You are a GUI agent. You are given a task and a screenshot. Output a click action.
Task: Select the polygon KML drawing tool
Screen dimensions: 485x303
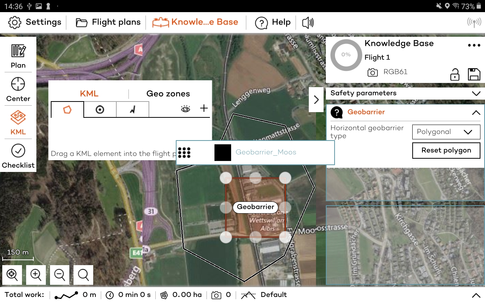click(67, 109)
